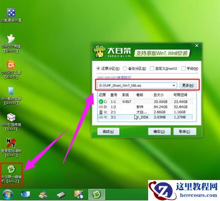The width and height of the screenshot is (220, 201).
Task: Click the 总大小 column header
Action: (158, 95)
